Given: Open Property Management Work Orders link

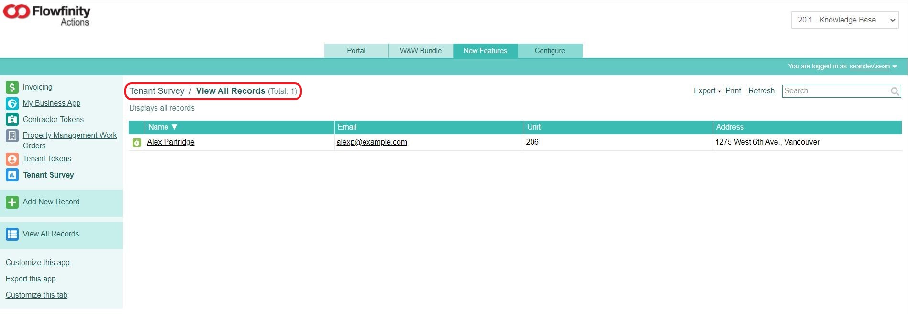Looking at the screenshot, I should click(x=70, y=141).
